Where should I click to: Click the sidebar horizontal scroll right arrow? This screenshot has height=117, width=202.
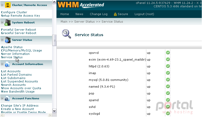click(x=50, y=115)
